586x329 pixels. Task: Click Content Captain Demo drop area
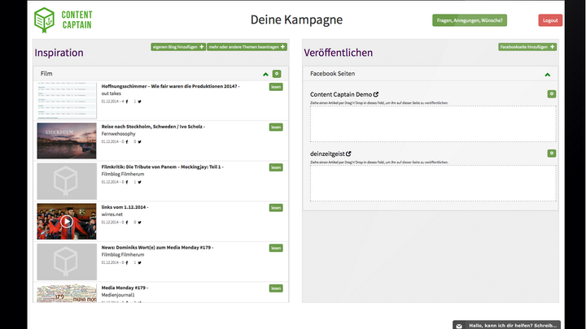point(433,123)
